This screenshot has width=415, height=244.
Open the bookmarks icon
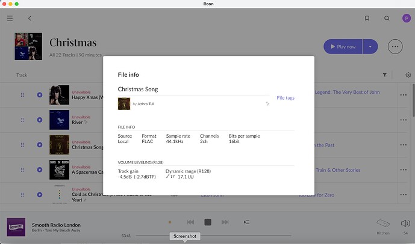[367, 18]
